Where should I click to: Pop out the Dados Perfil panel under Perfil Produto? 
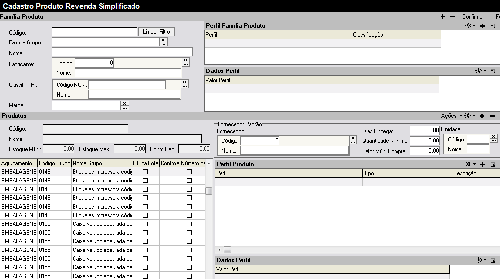[x=493, y=260]
